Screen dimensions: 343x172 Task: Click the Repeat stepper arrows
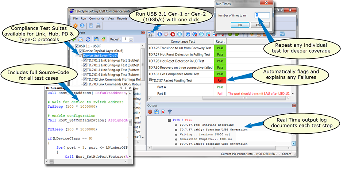pyautogui.click(x=131, y=39)
